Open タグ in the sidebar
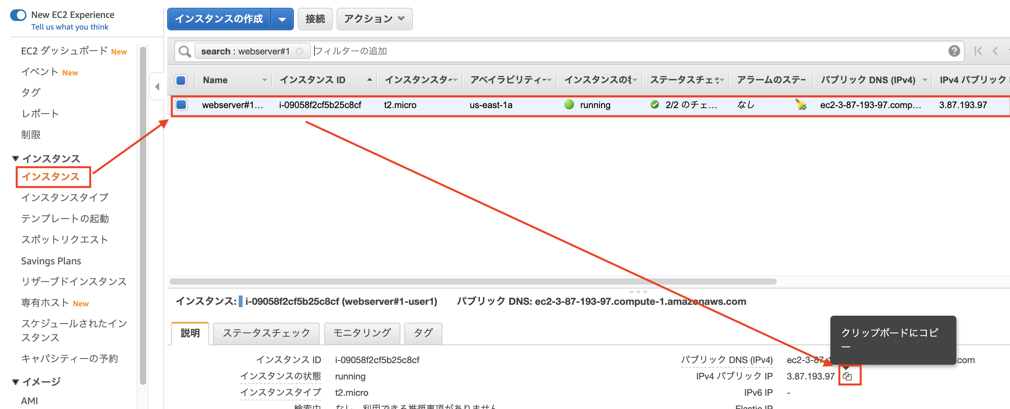Viewport: 1010px width, 409px height. tap(31, 93)
